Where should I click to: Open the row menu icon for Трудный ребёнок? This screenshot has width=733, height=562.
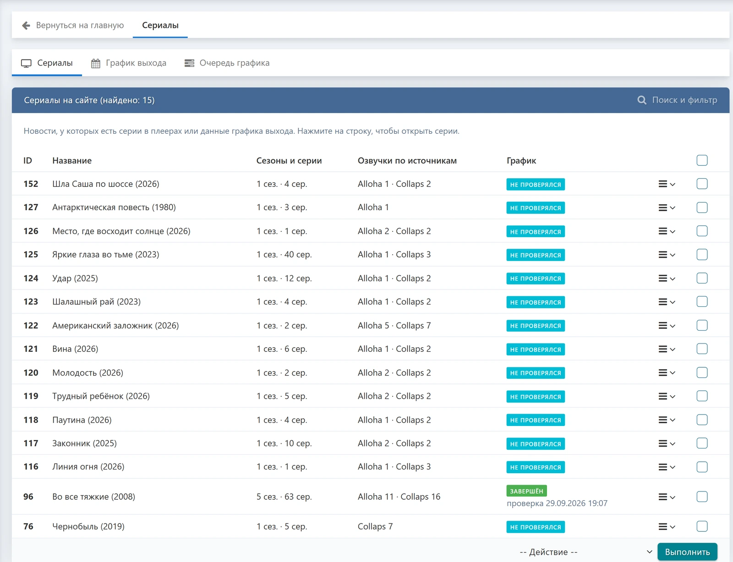point(667,396)
